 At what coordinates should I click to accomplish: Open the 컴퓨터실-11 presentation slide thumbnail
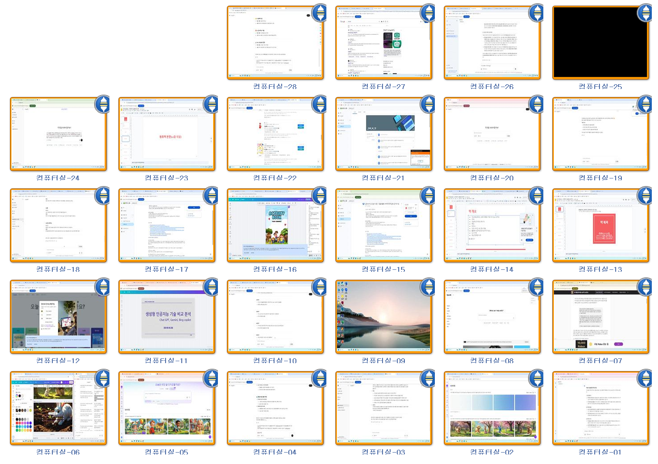pos(167,317)
